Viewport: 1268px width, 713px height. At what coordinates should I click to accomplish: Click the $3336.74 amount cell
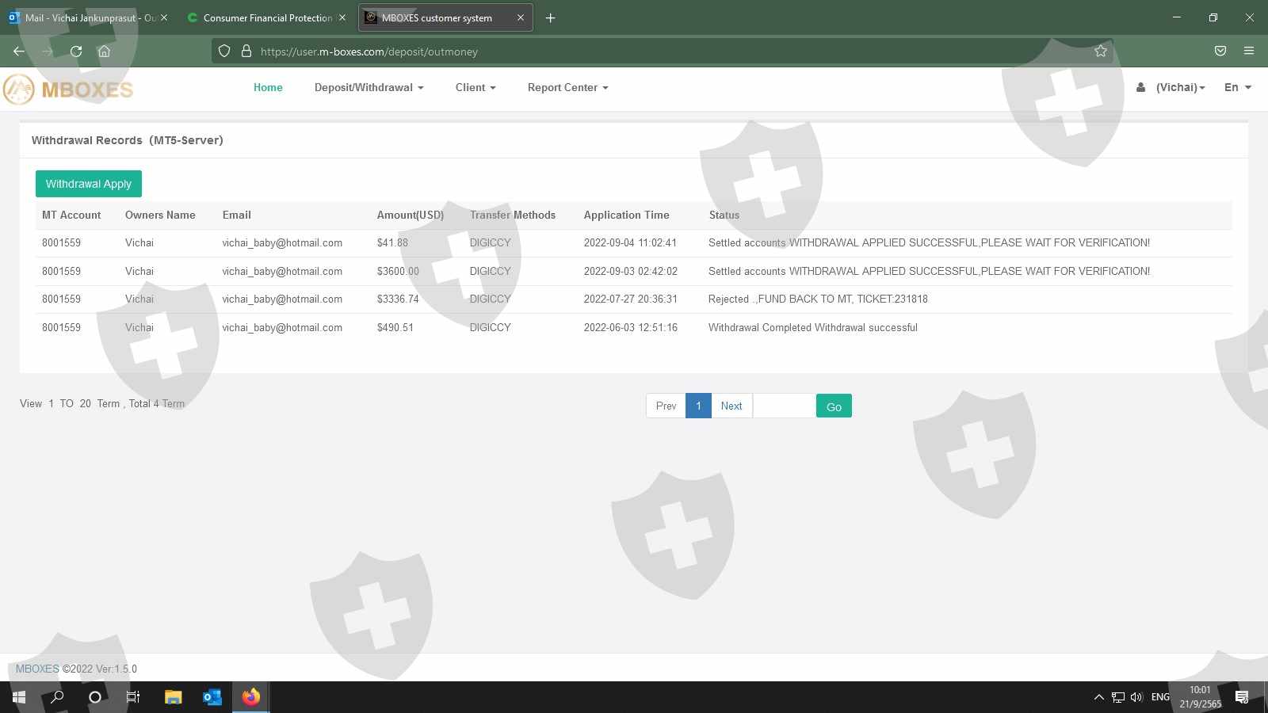398,299
